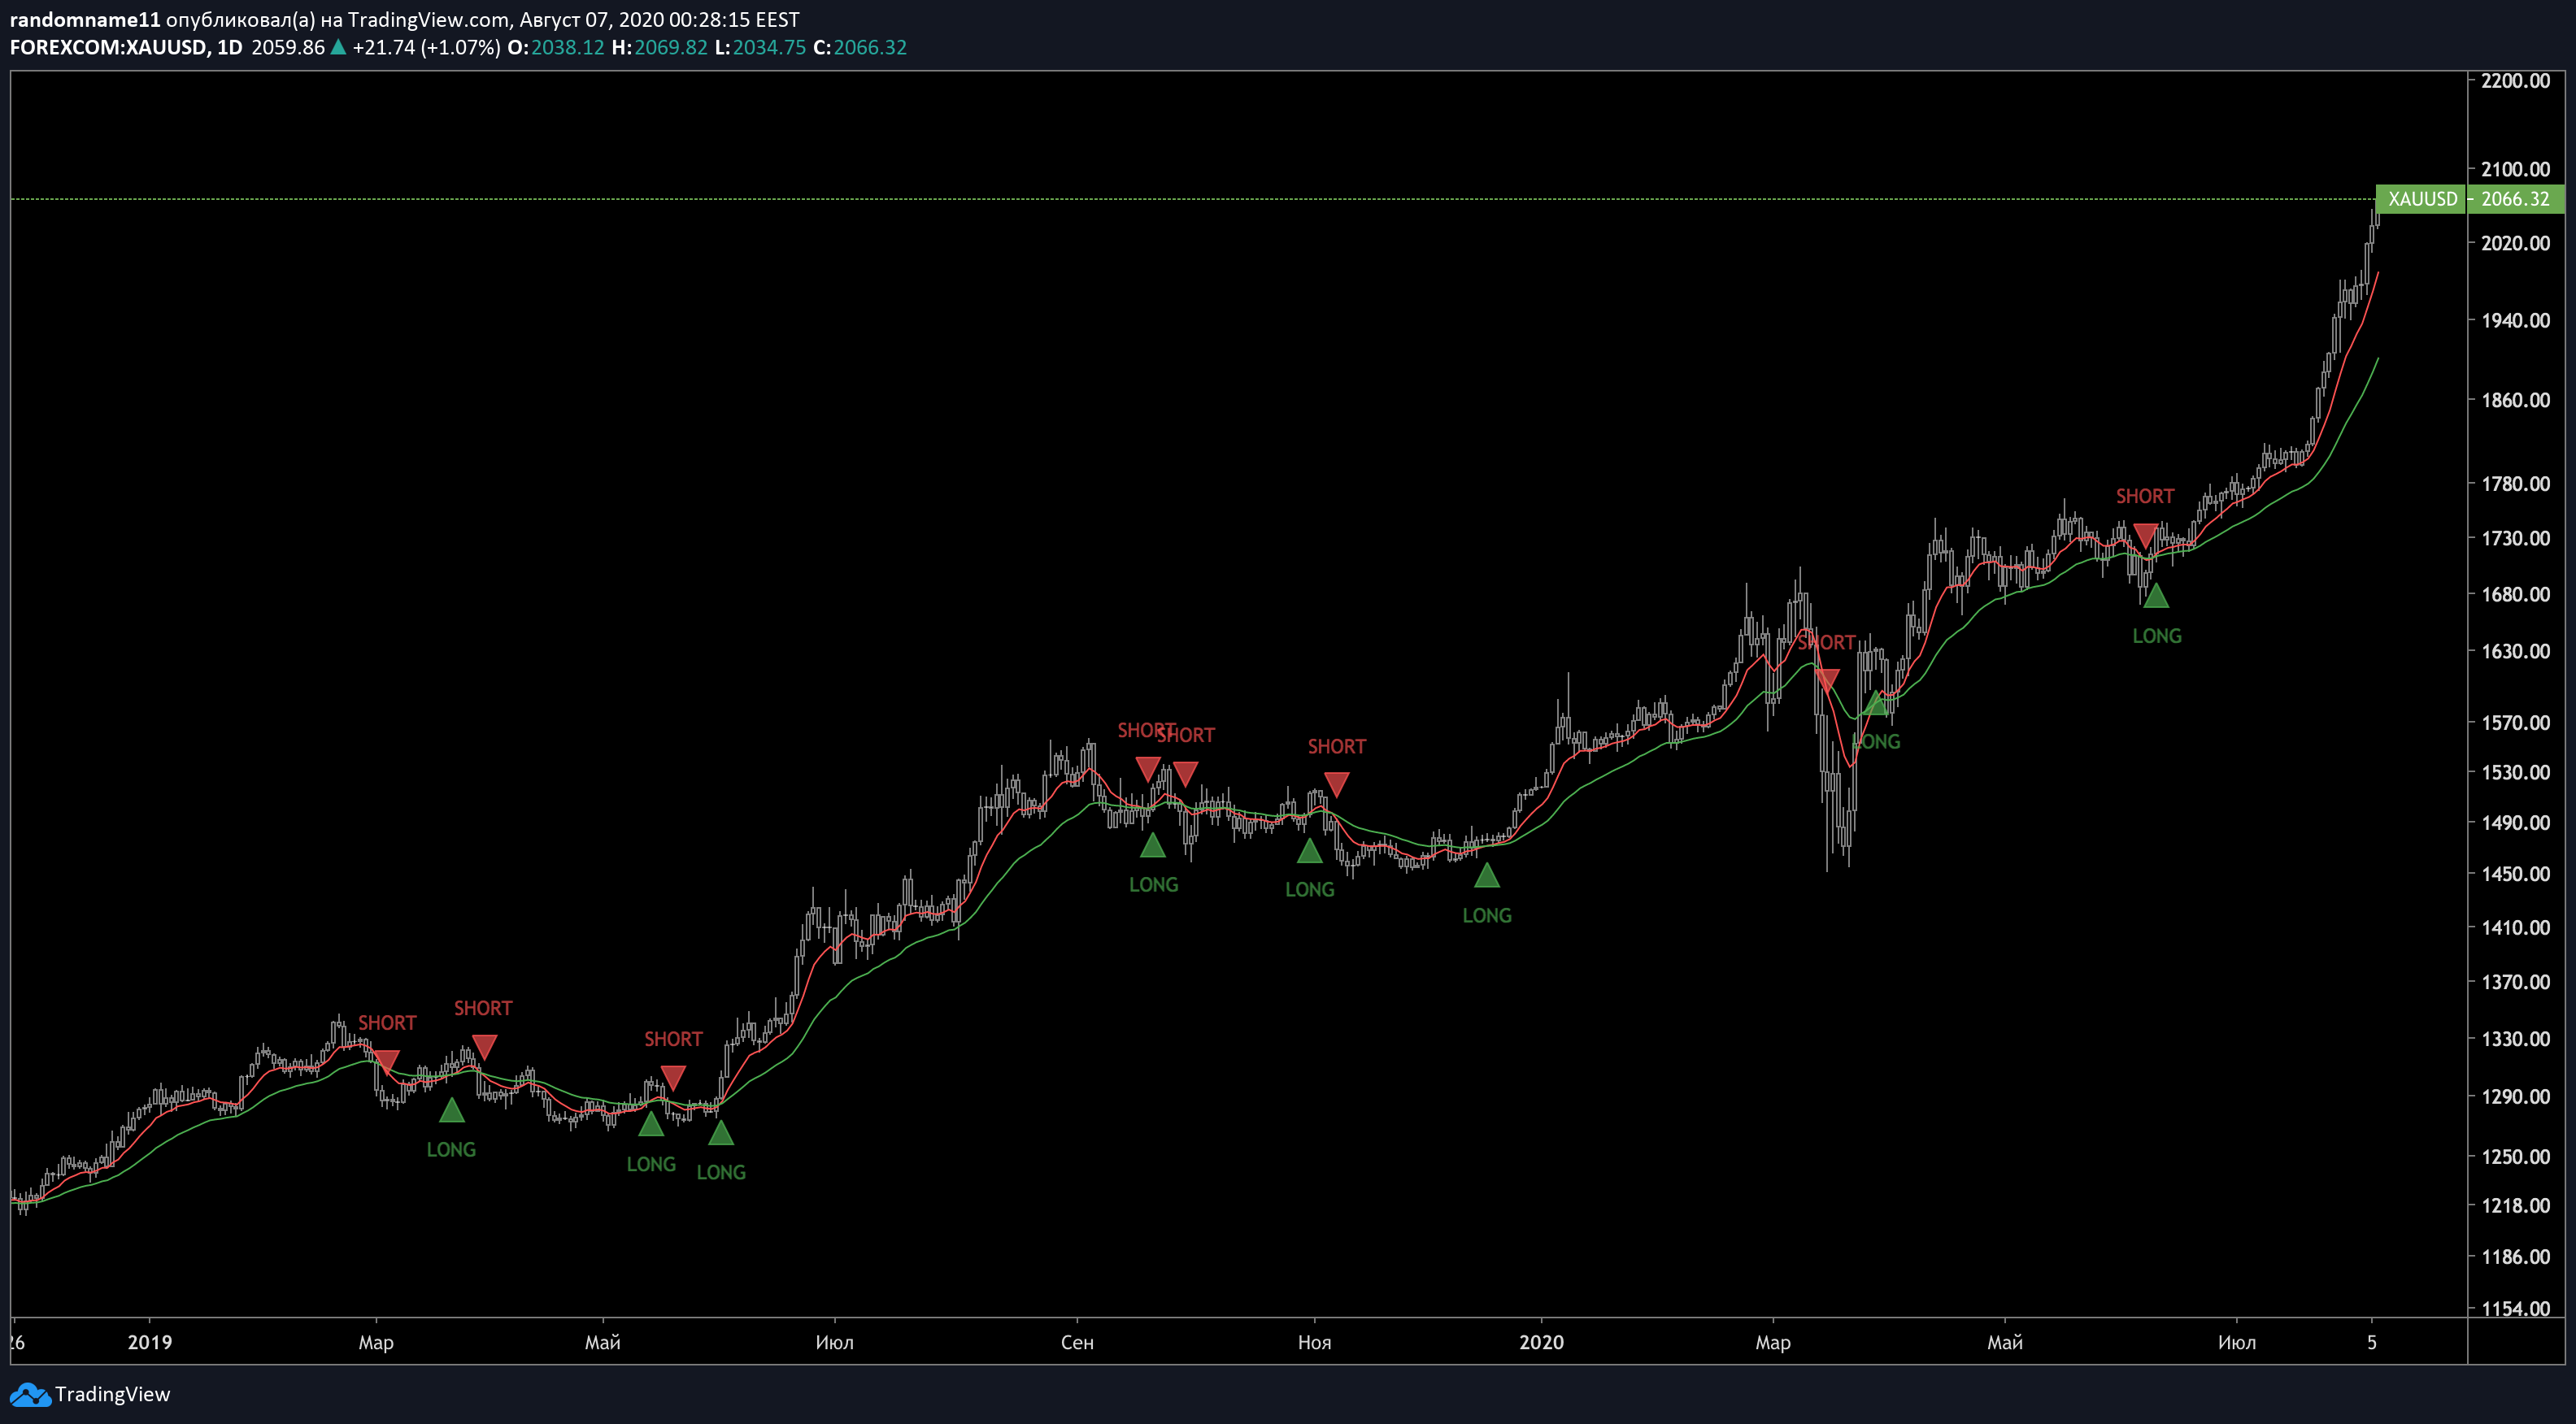2576x1424 pixels.
Task: Click the Сен month label on time axis
Action: 1077,1342
